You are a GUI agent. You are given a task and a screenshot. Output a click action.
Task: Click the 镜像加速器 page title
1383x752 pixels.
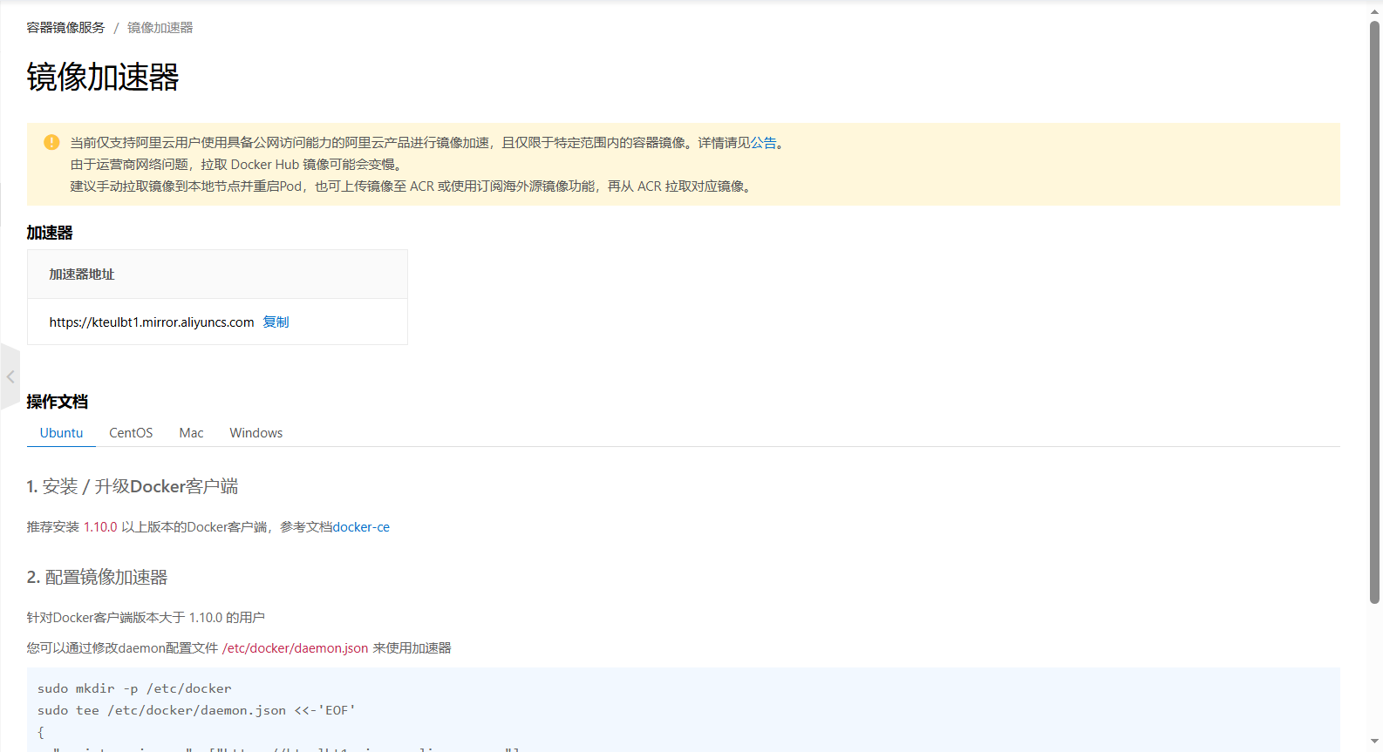pyautogui.click(x=103, y=77)
